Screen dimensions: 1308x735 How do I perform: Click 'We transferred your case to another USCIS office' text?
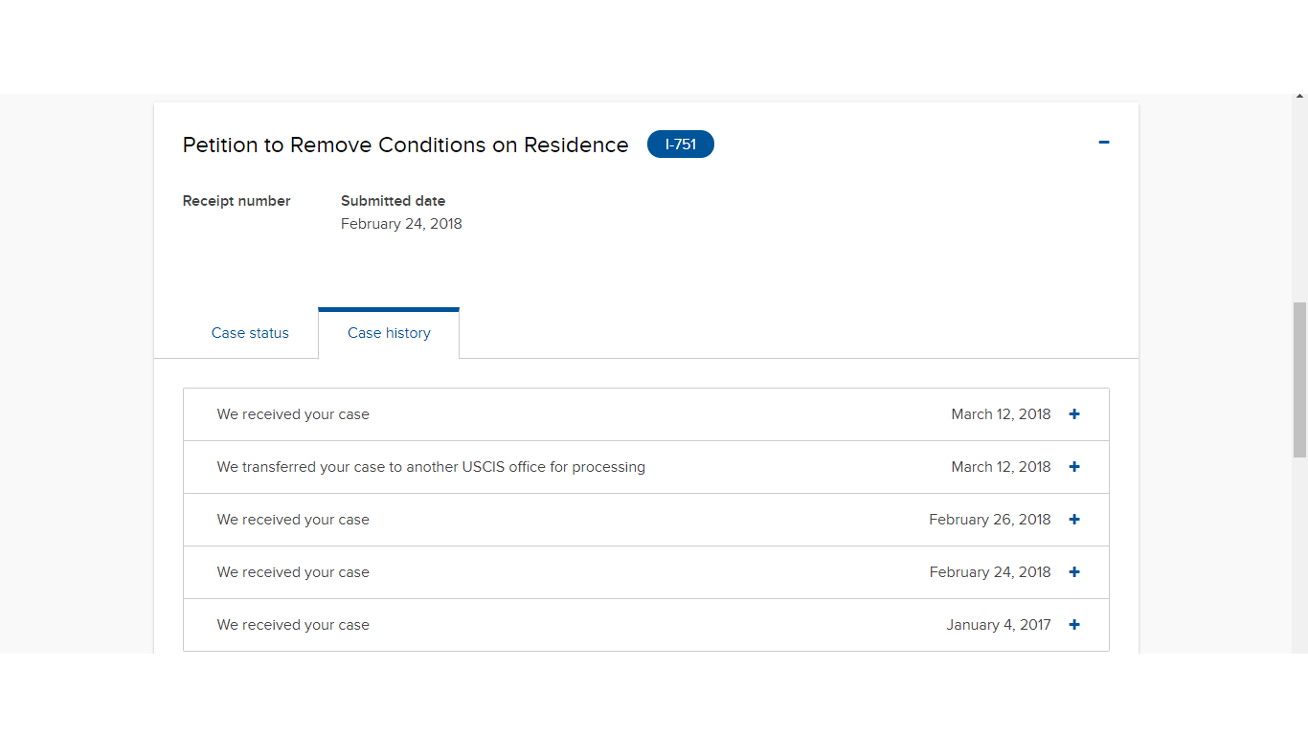tap(431, 467)
